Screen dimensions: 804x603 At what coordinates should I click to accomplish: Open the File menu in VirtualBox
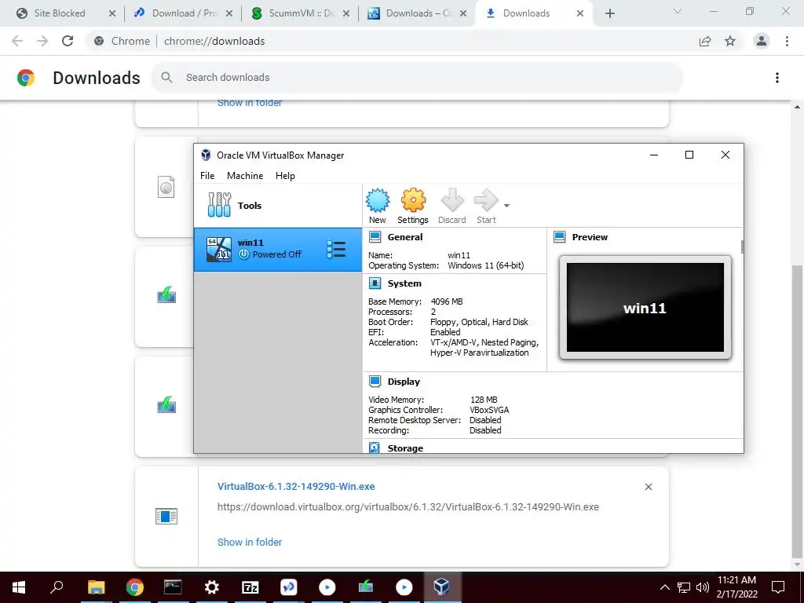[207, 175]
